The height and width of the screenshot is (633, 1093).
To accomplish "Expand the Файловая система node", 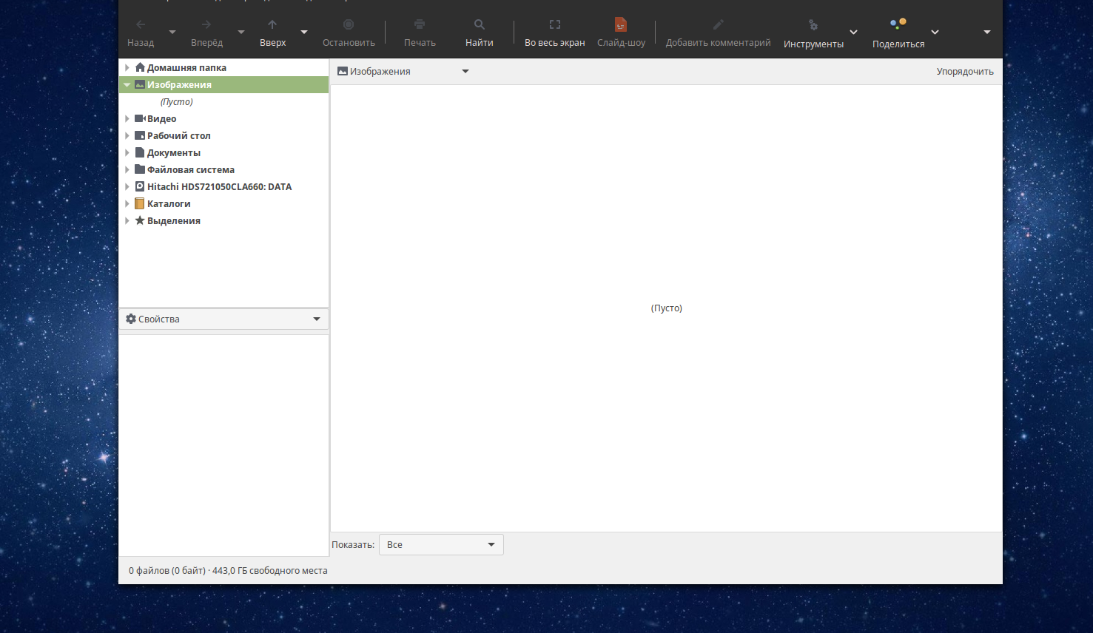I will 127,169.
